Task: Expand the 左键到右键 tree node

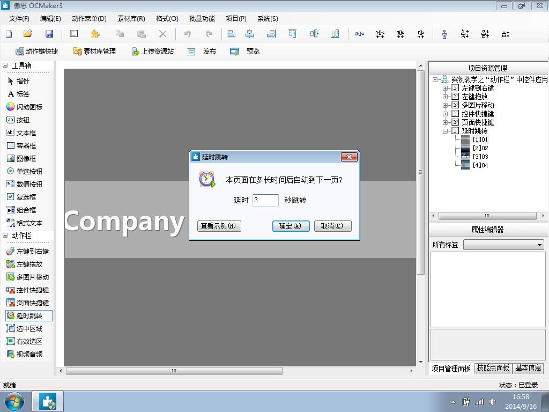Action: tap(445, 88)
